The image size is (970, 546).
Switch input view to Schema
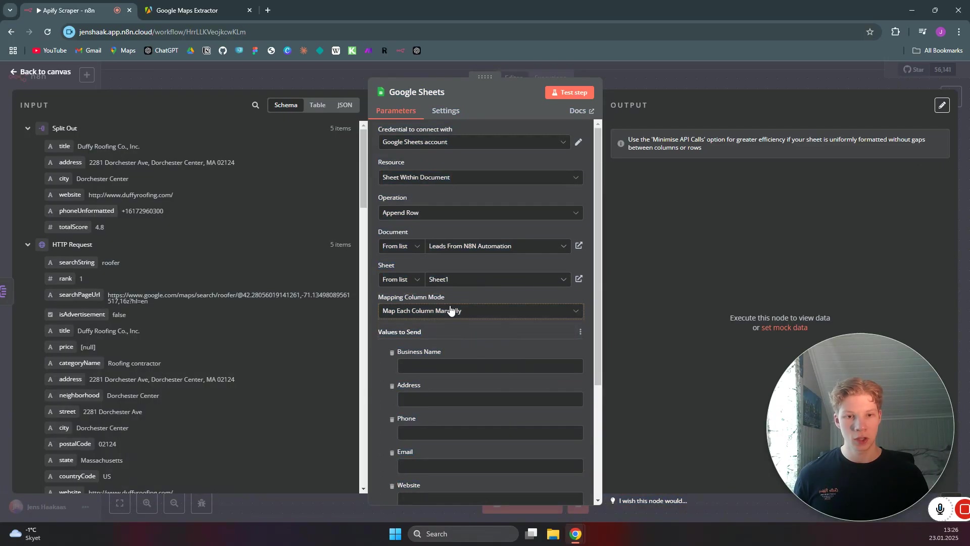pyautogui.click(x=285, y=105)
